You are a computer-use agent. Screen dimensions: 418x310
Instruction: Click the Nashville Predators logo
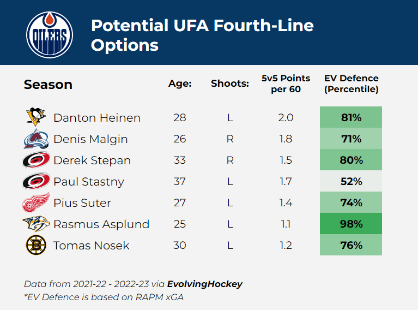point(36,224)
